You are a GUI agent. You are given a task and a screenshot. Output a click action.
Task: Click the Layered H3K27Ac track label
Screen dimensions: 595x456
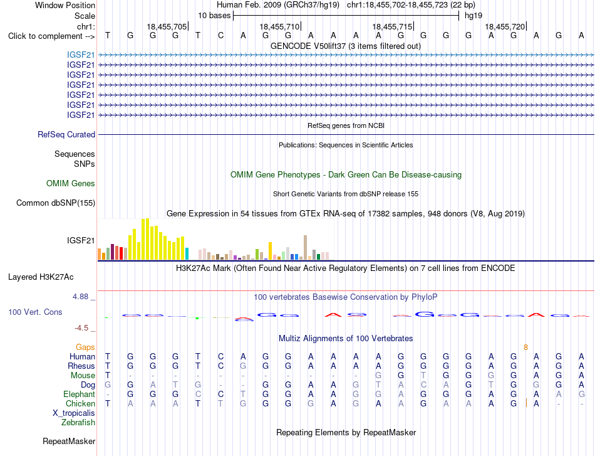pos(41,277)
